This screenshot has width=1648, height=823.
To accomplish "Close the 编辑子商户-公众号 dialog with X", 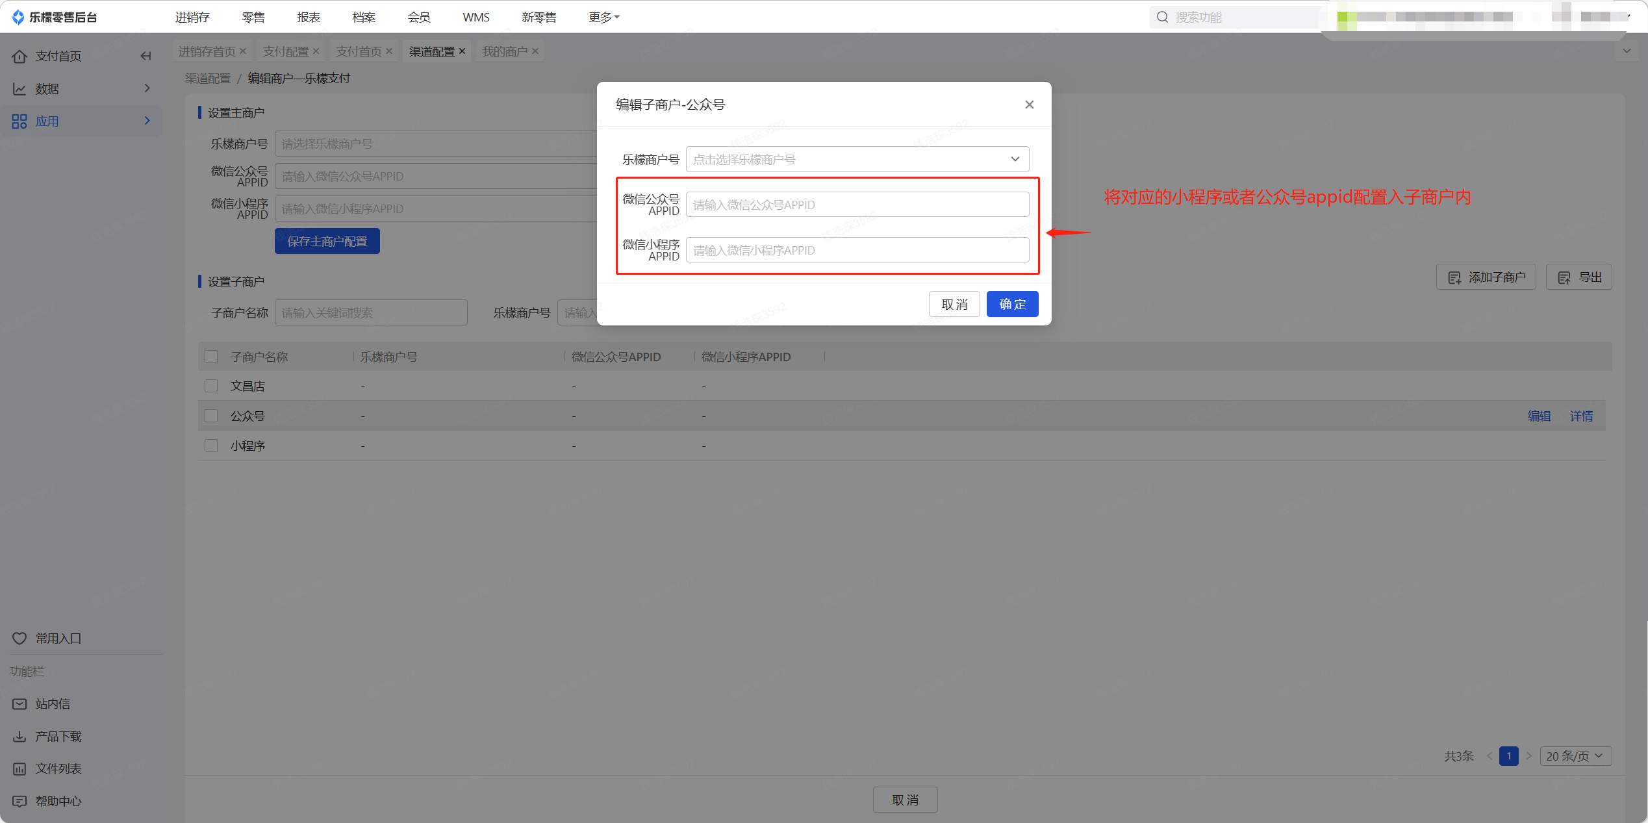I will pyautogui.click(x=1029, y=105).
